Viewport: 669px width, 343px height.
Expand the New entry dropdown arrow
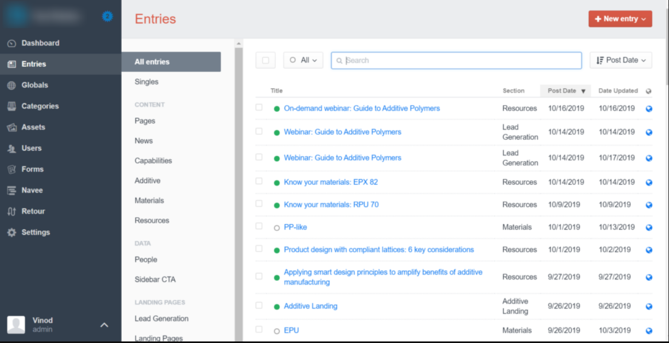642,18
